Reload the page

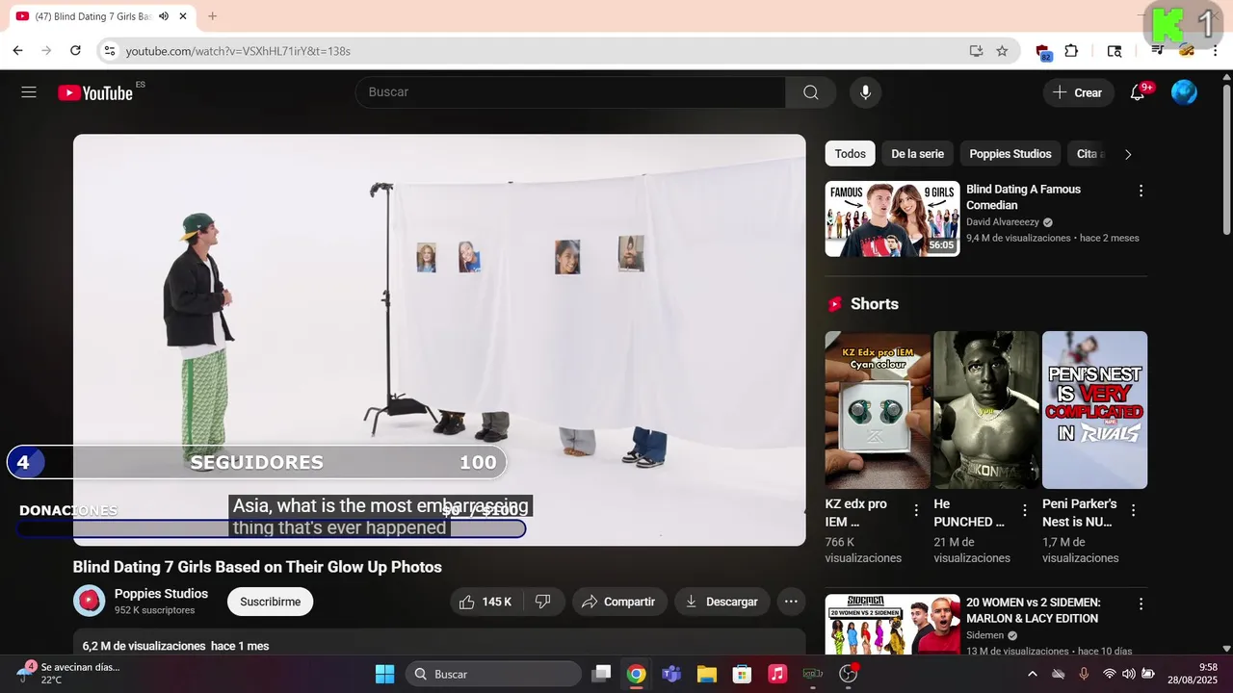(x=75, y=51)
